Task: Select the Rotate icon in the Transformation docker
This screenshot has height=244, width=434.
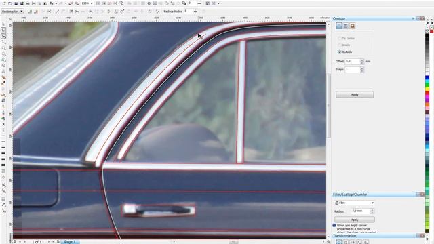Action: [x=346, y=243]
